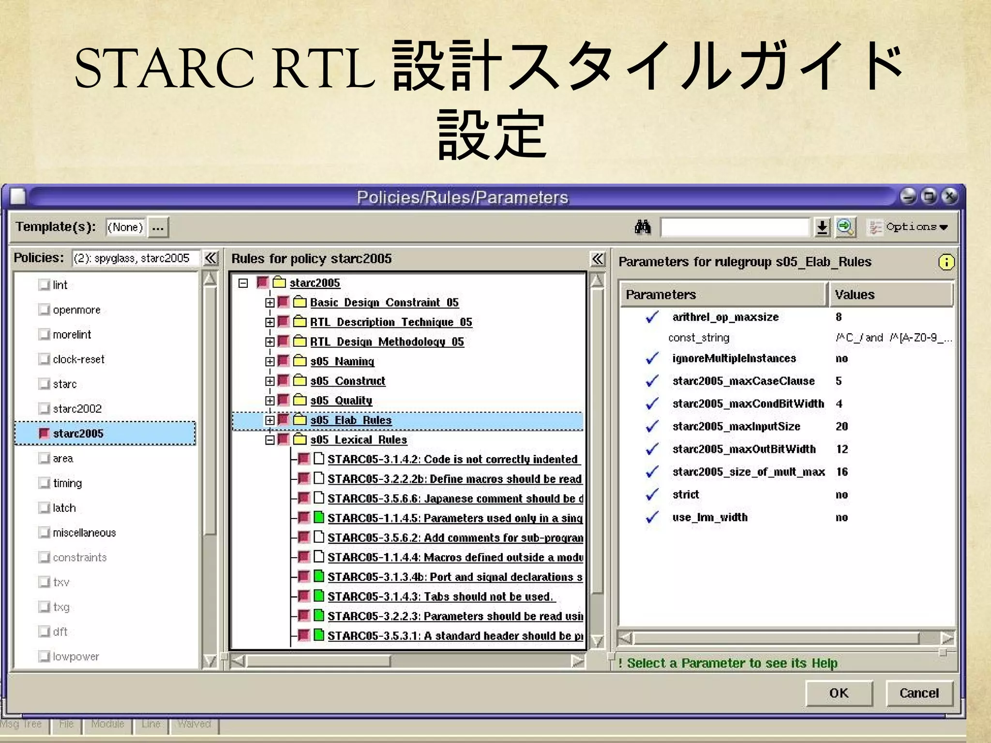Click the search text input field
The width and height of the screenshot is (991, 743).
pyautogui.click(x=735, y=227)
